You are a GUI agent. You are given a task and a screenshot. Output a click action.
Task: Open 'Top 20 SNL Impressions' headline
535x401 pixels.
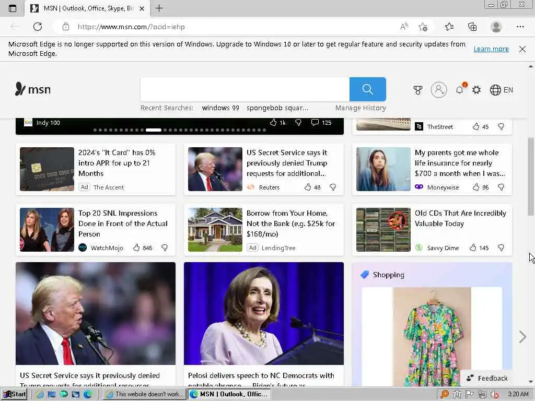click(x=123, y=223)
